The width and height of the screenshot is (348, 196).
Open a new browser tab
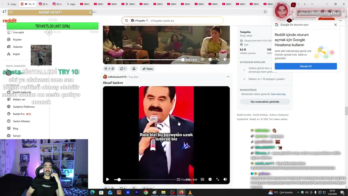305,4
